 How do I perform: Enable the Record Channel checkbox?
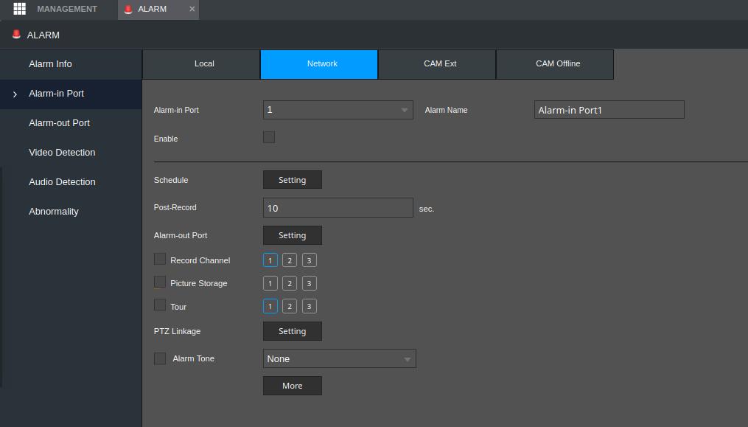point(160,259)
